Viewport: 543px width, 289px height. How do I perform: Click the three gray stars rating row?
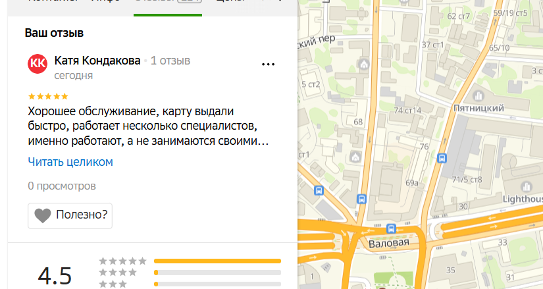[113, 284]
